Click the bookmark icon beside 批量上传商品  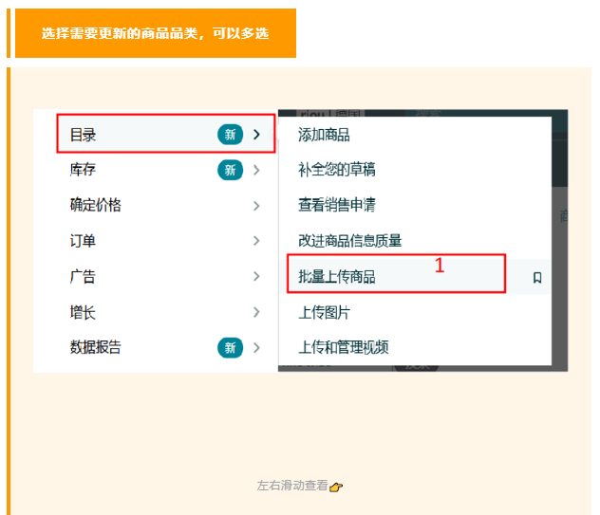pyautogui.click(x=536, y=277)
